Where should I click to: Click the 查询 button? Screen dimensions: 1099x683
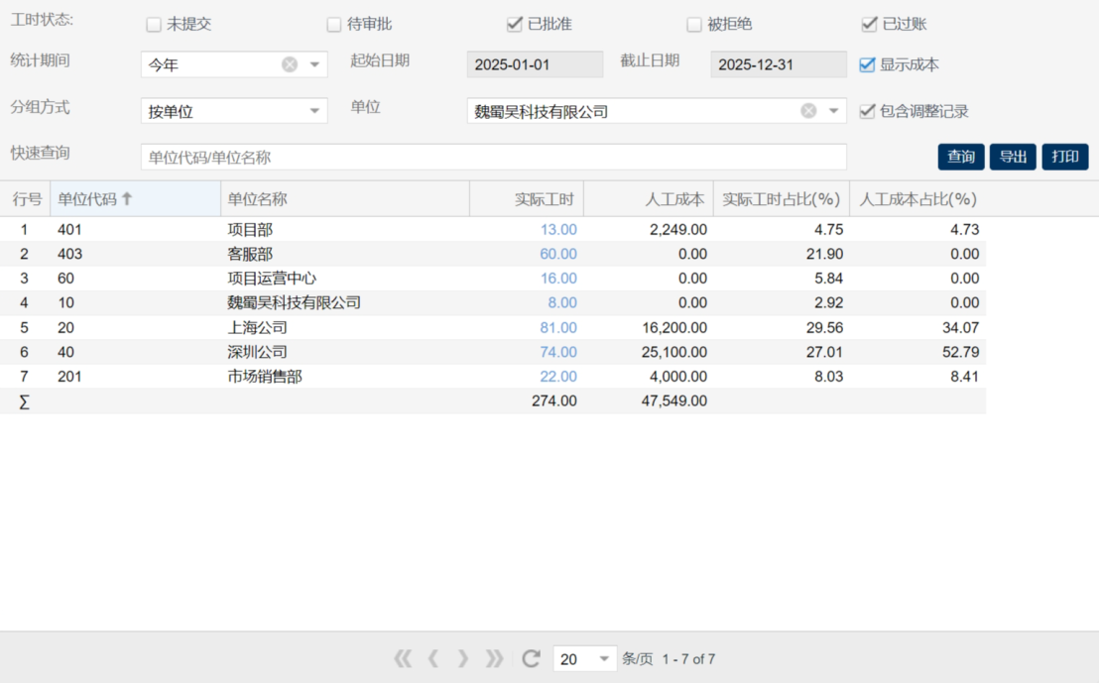point(960,157)
